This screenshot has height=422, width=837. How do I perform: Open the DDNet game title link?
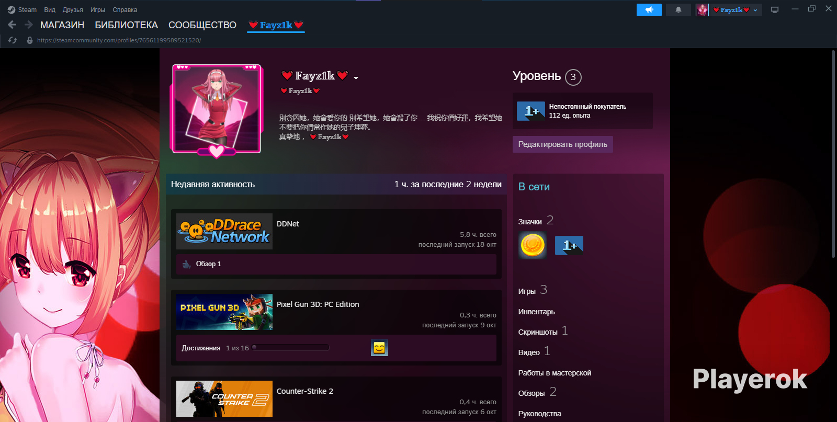coord(288,224)
